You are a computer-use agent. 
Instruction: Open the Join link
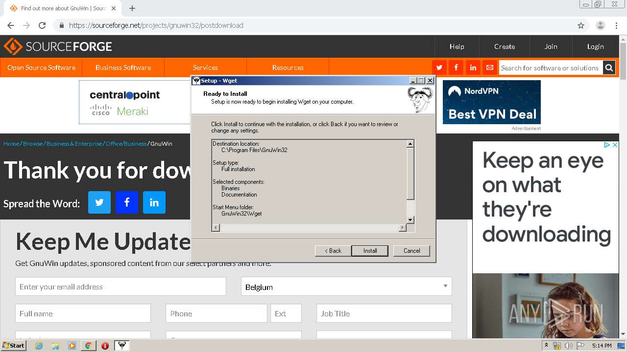551,46
